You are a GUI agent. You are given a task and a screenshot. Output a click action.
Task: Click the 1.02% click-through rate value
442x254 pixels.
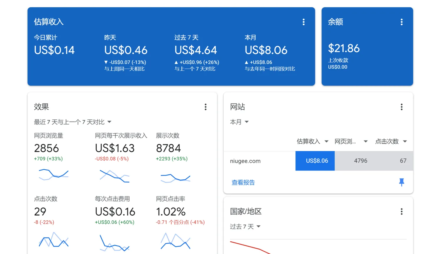pyautogui.click(x=171, y=212)
